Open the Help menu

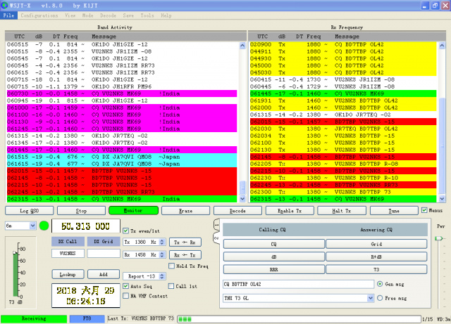(x=166, y=15)
